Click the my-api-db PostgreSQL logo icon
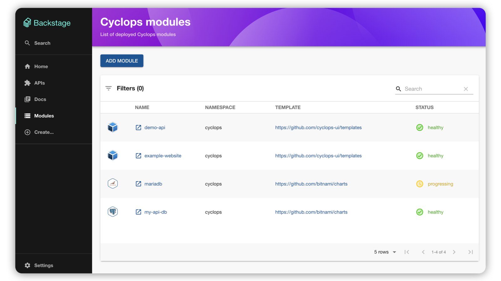Viewport: 501px width, 281px height. point(113,212)
